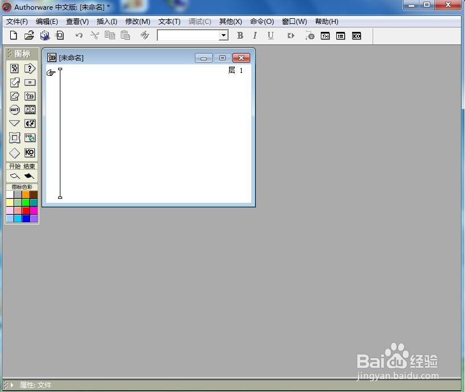Open the Variables window from toolbar

(x=340, y=36)
